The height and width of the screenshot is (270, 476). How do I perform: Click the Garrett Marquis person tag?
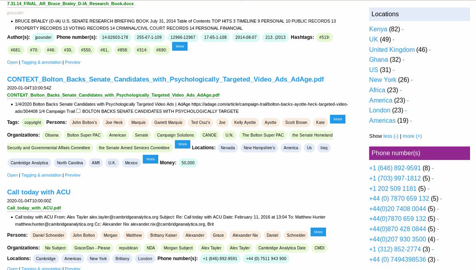coord(168,122)
